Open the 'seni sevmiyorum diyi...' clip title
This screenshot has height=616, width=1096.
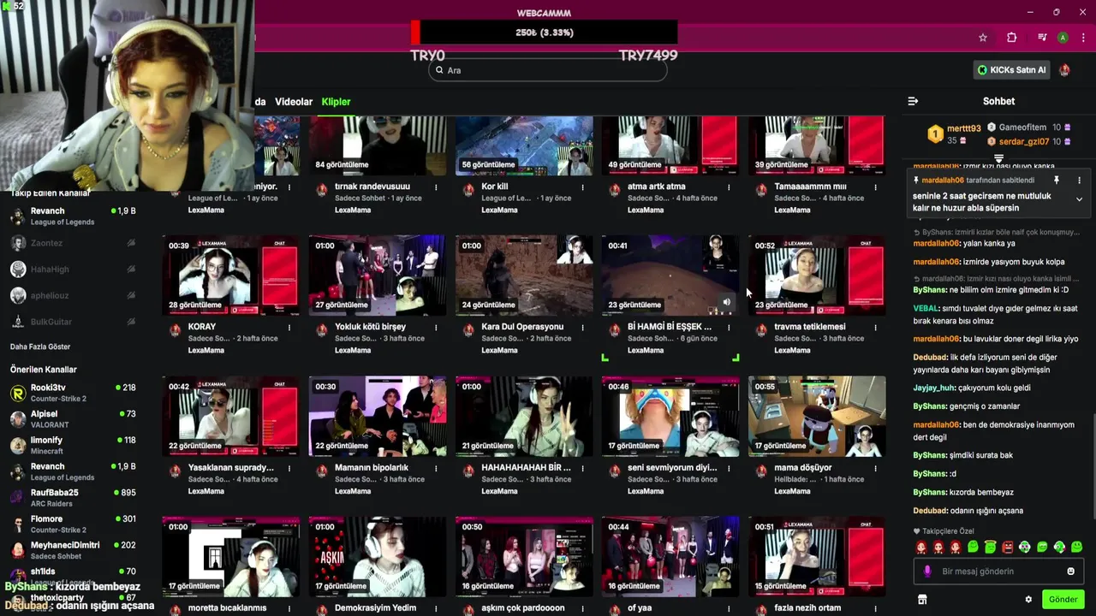click(672, 468)
